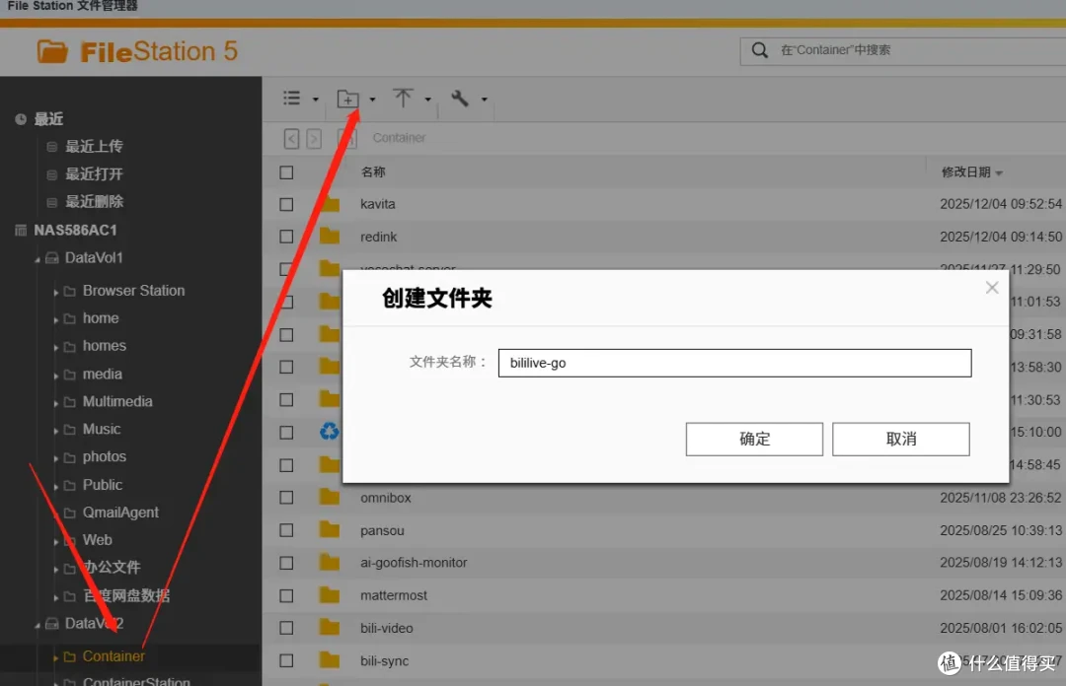Screen dimensions: 1066x686
Task: Expand the Multimedia folder node
Action: 55,403
